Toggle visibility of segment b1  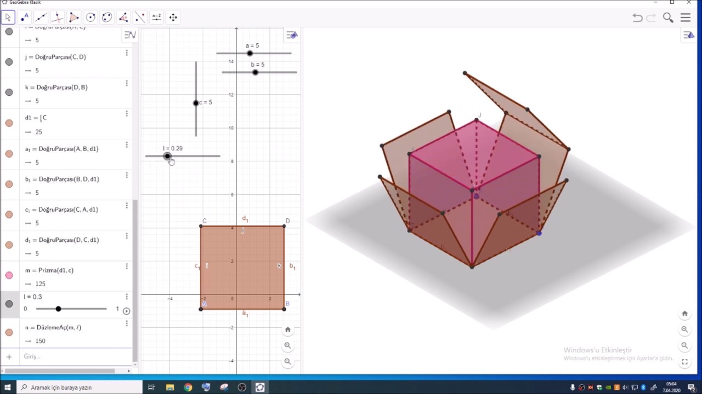tap(9, 184)
